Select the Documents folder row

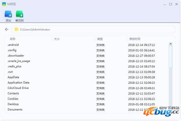pos(87,110)
